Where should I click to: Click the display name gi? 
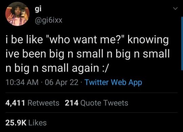pyautogui.click(x=38, y=9)
